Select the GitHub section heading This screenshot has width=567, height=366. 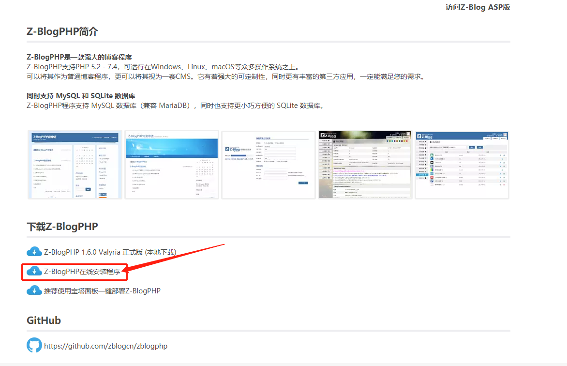[x=44, y=320]
